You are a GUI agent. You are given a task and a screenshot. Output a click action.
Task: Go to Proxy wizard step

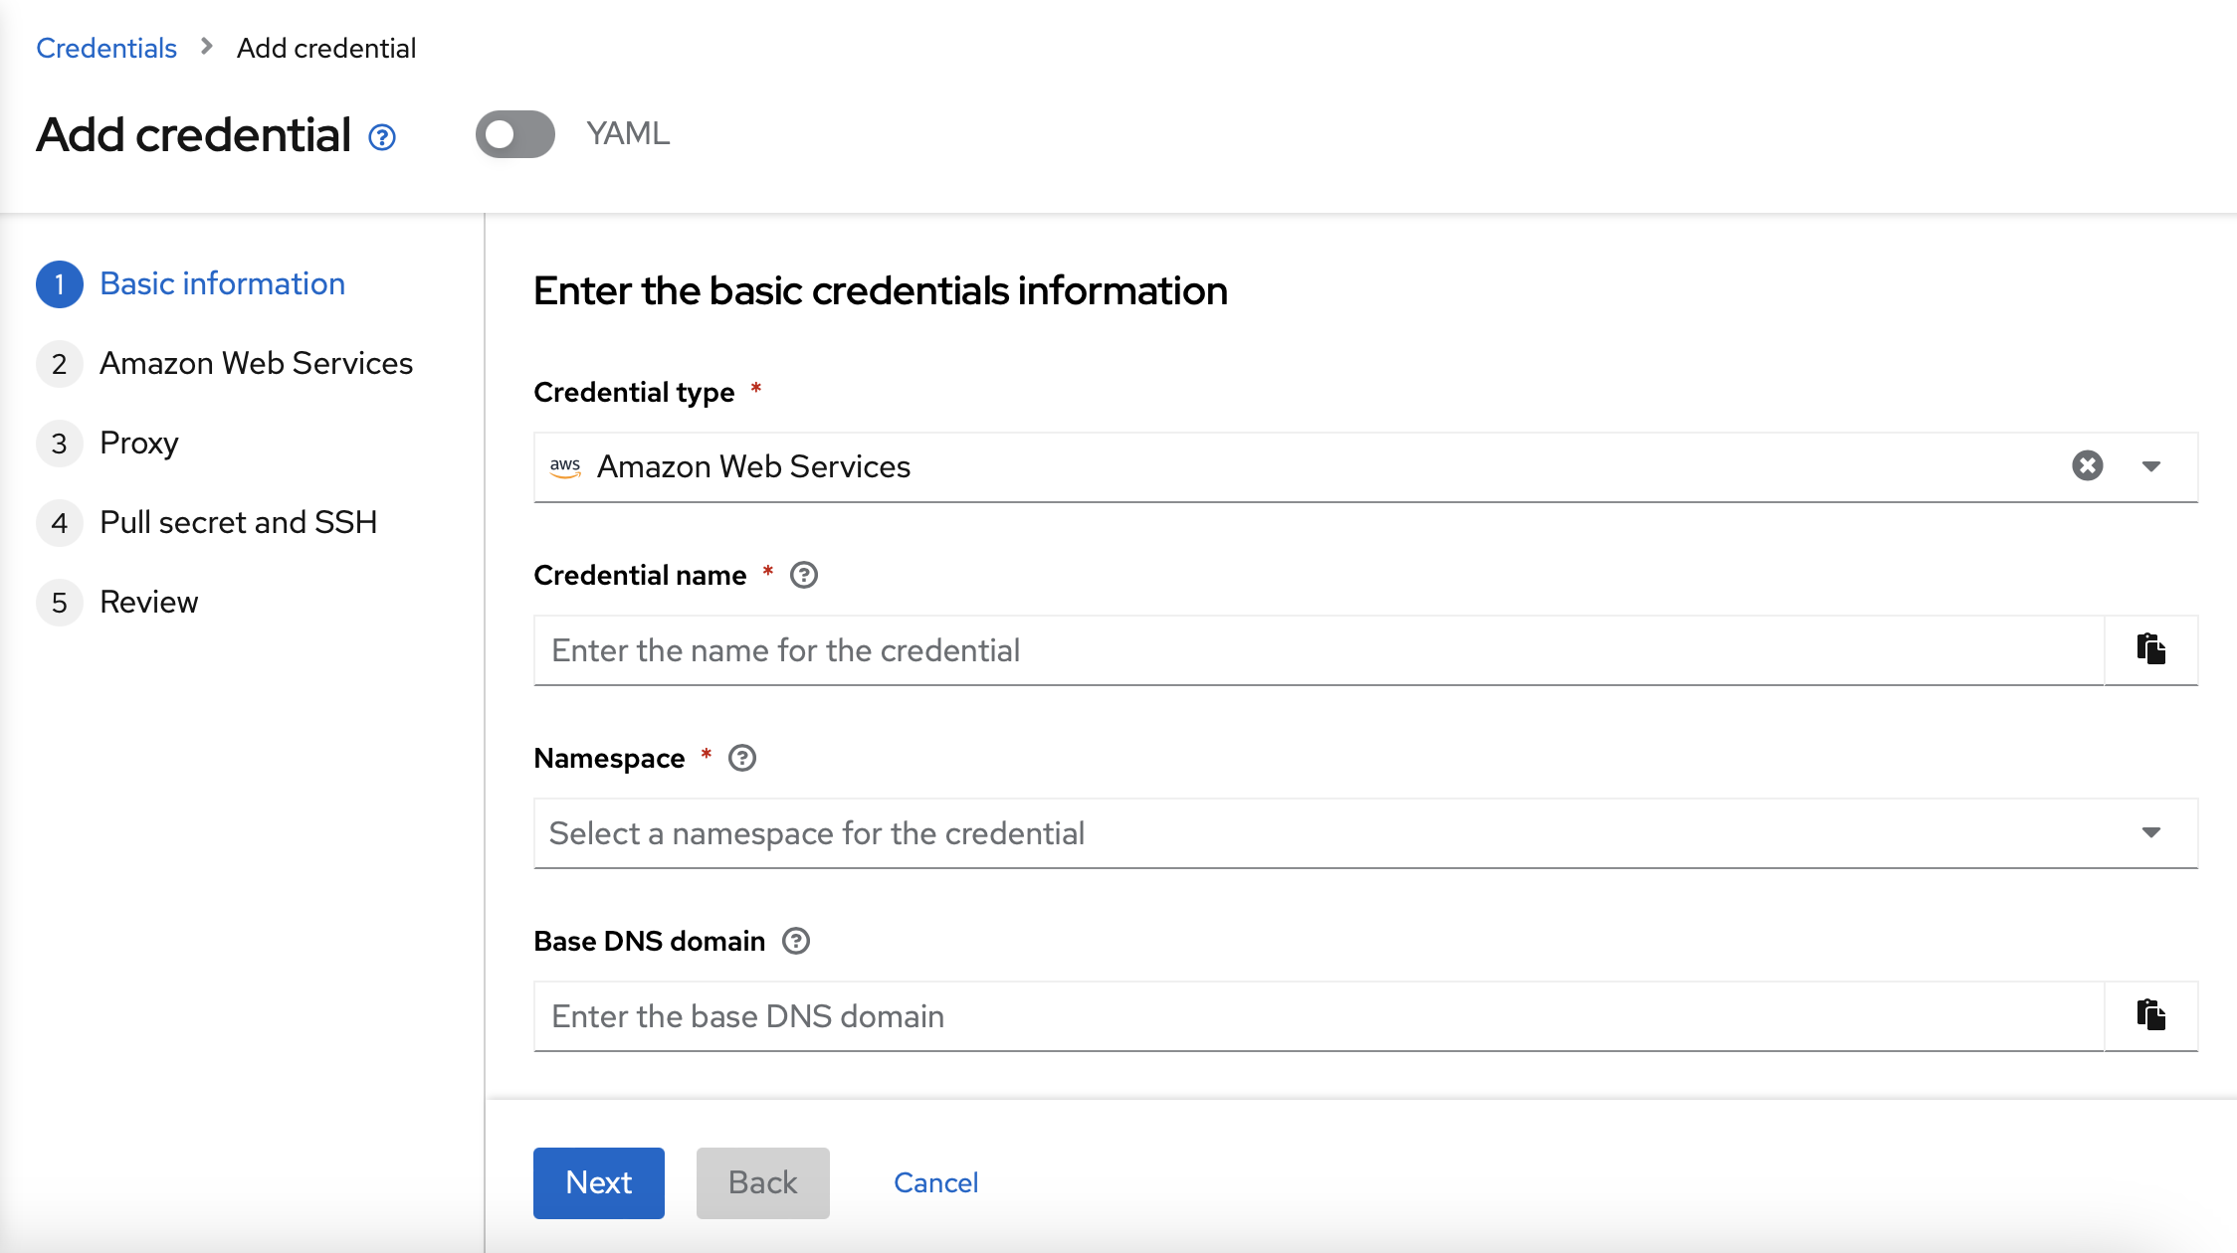pos(139,444)
